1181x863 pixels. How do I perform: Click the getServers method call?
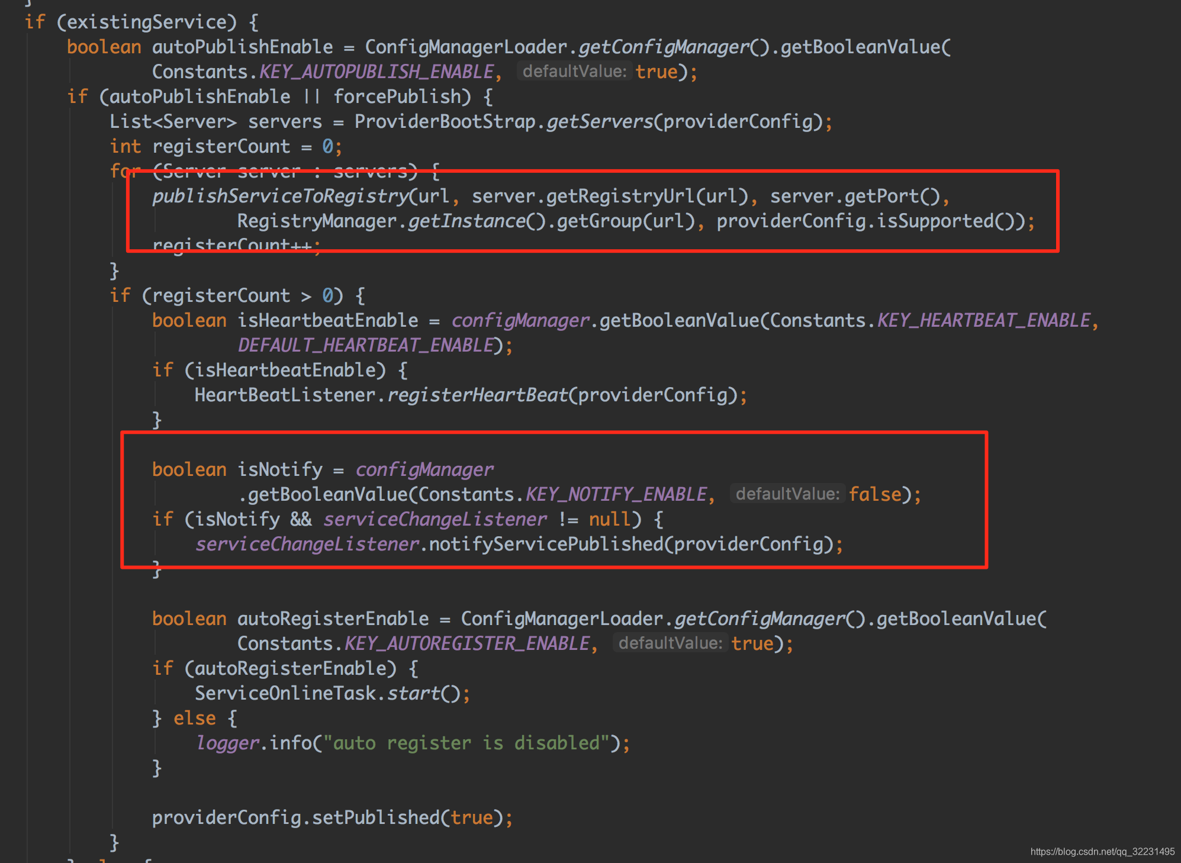tap(600, 121)
